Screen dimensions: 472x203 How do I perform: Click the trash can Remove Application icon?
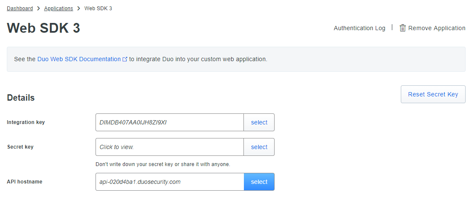[403, 28]
